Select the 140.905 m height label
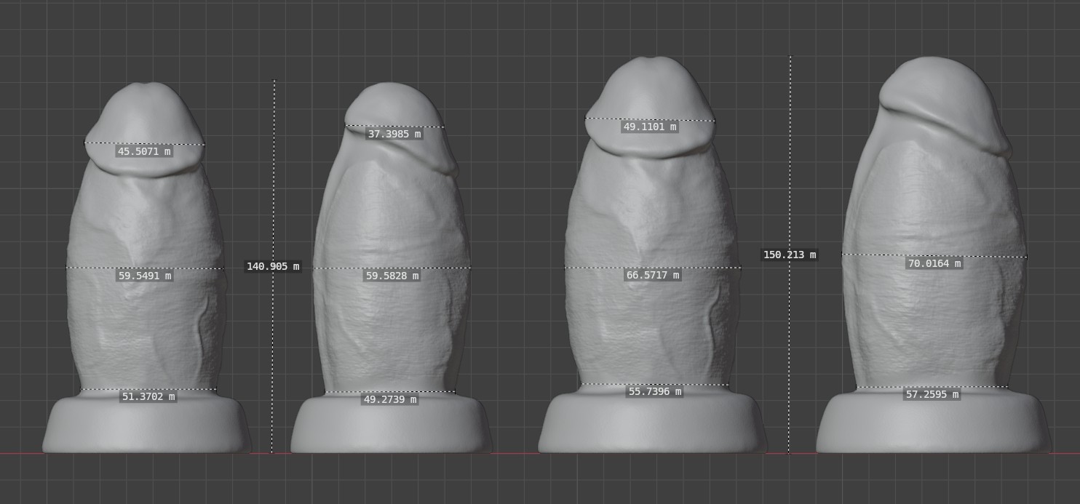Image resolution: width=1080 pixels, height=504 pixels. pyautogui.click(x=273, y=266)
